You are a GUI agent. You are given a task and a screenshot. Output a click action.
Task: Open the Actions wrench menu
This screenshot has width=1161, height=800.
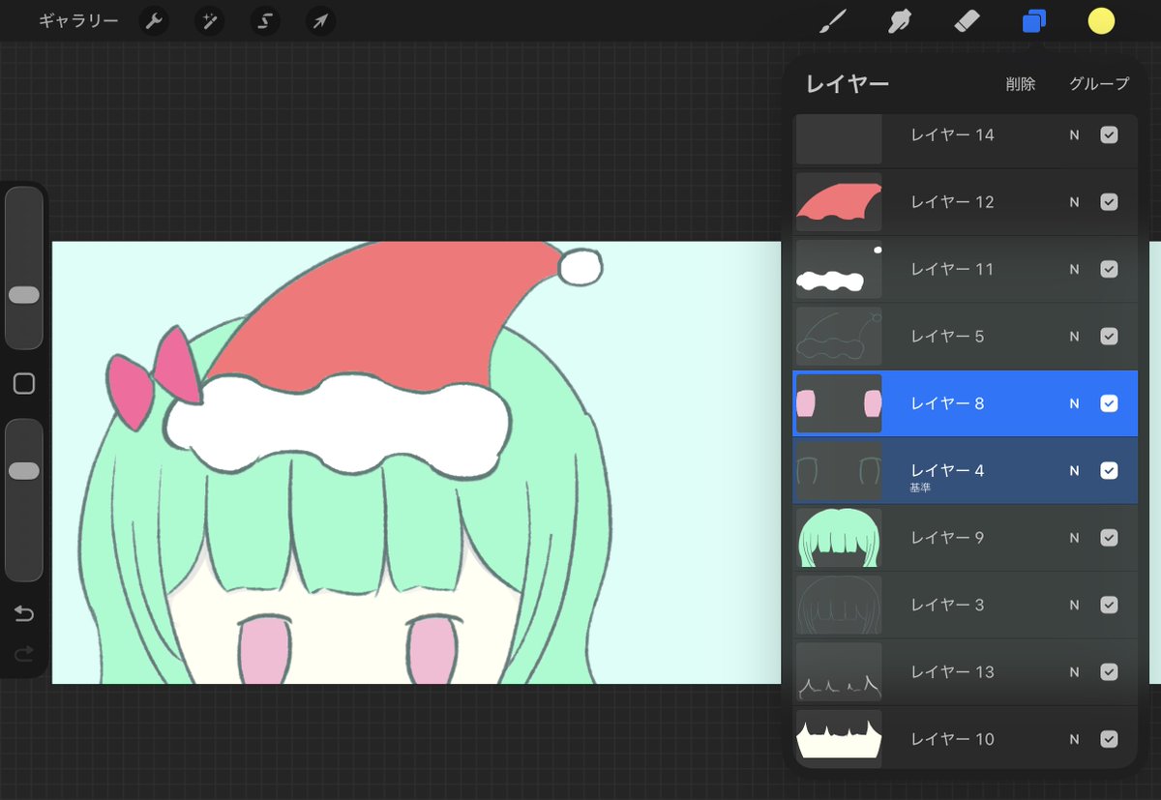coord(154,20)
